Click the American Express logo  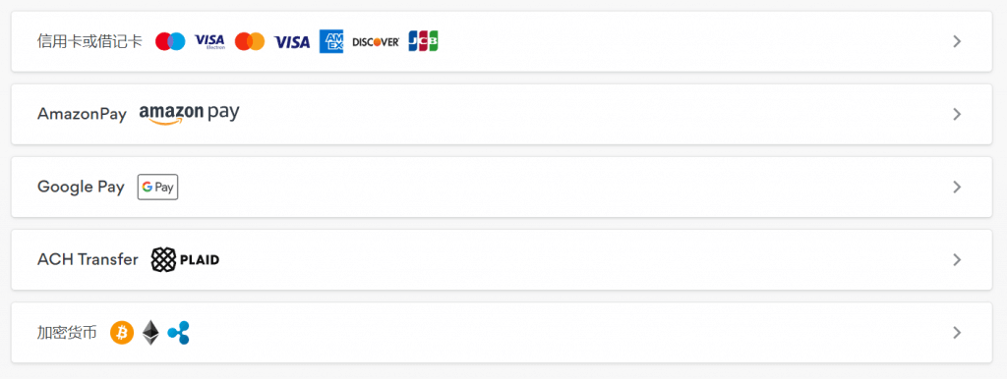[x=331, y=41]
